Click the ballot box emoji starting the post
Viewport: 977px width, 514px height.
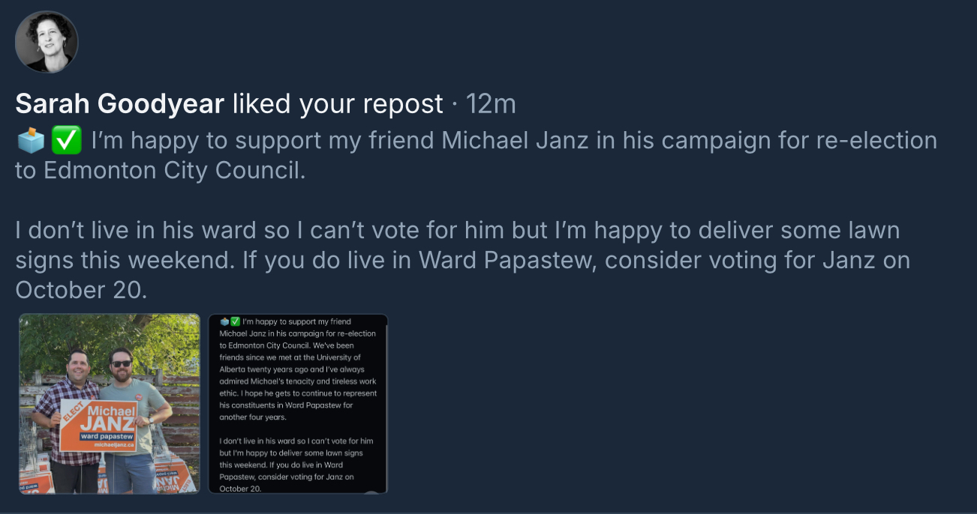(31, 140)
